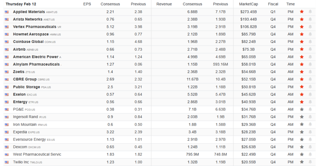Unstar Vertex Pharmaceuticals from favorites

[x=302, y=27]
